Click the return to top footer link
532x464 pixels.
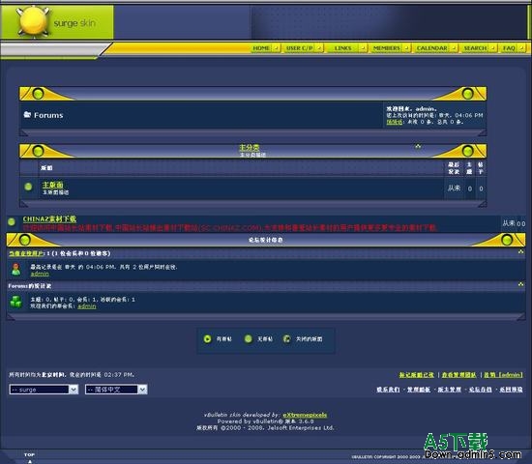point(511,390)
